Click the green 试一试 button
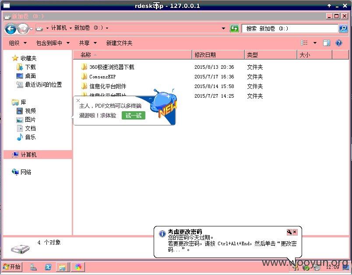The height and width of the screenshot is (275, 352). [134, 116]
